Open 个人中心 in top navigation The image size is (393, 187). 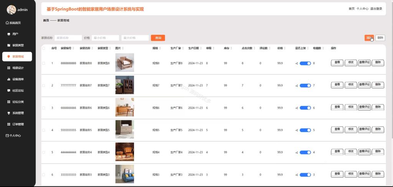pos(362,9)
